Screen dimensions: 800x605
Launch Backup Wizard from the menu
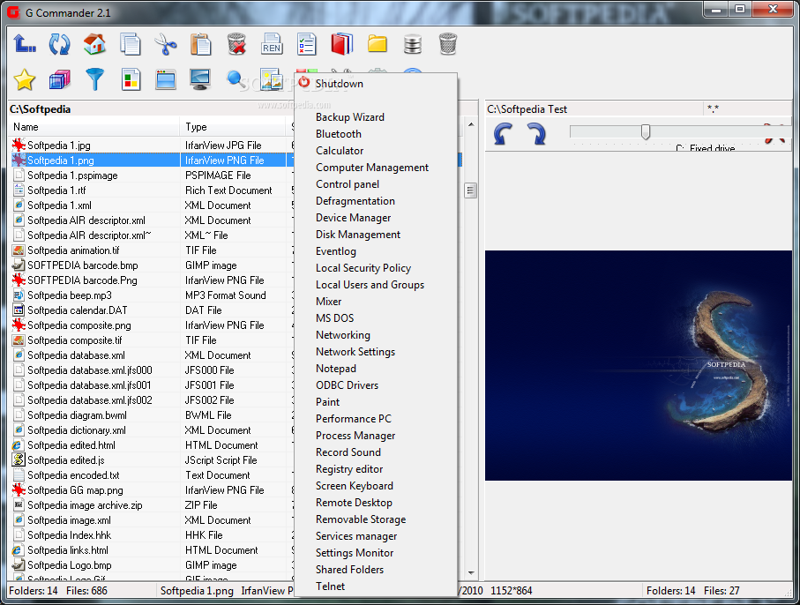coord(350,116)
